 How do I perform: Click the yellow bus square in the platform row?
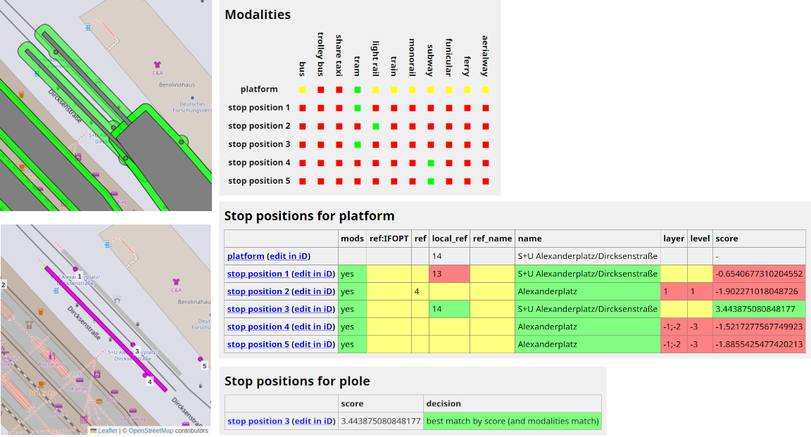302,89
